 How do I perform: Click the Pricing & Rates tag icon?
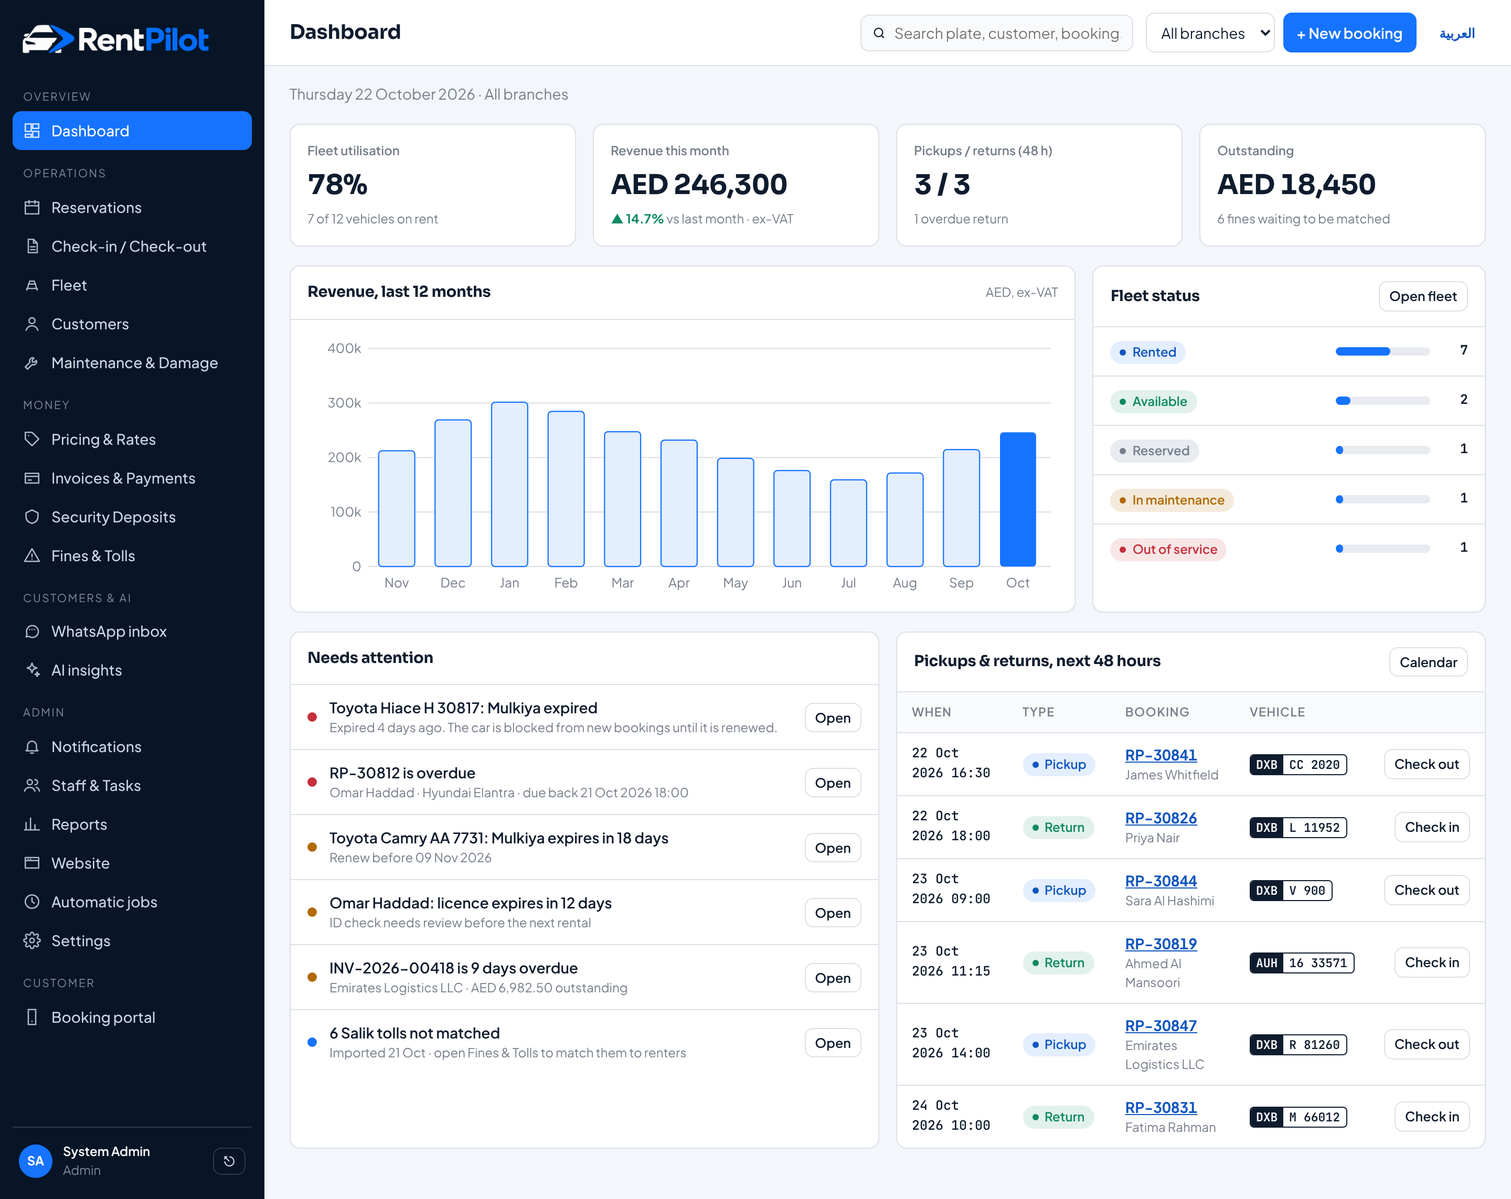[x=32, y=440]
